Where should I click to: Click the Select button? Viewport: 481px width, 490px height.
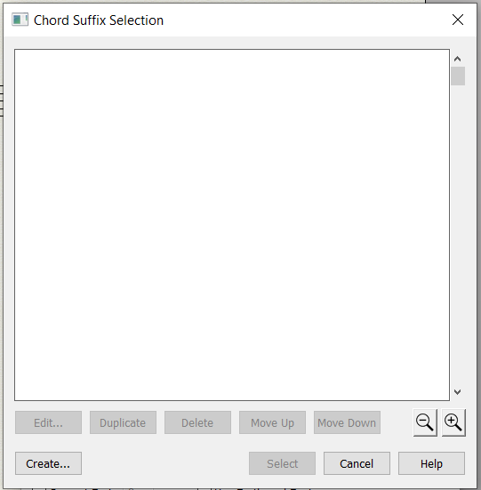click(282, 463)
